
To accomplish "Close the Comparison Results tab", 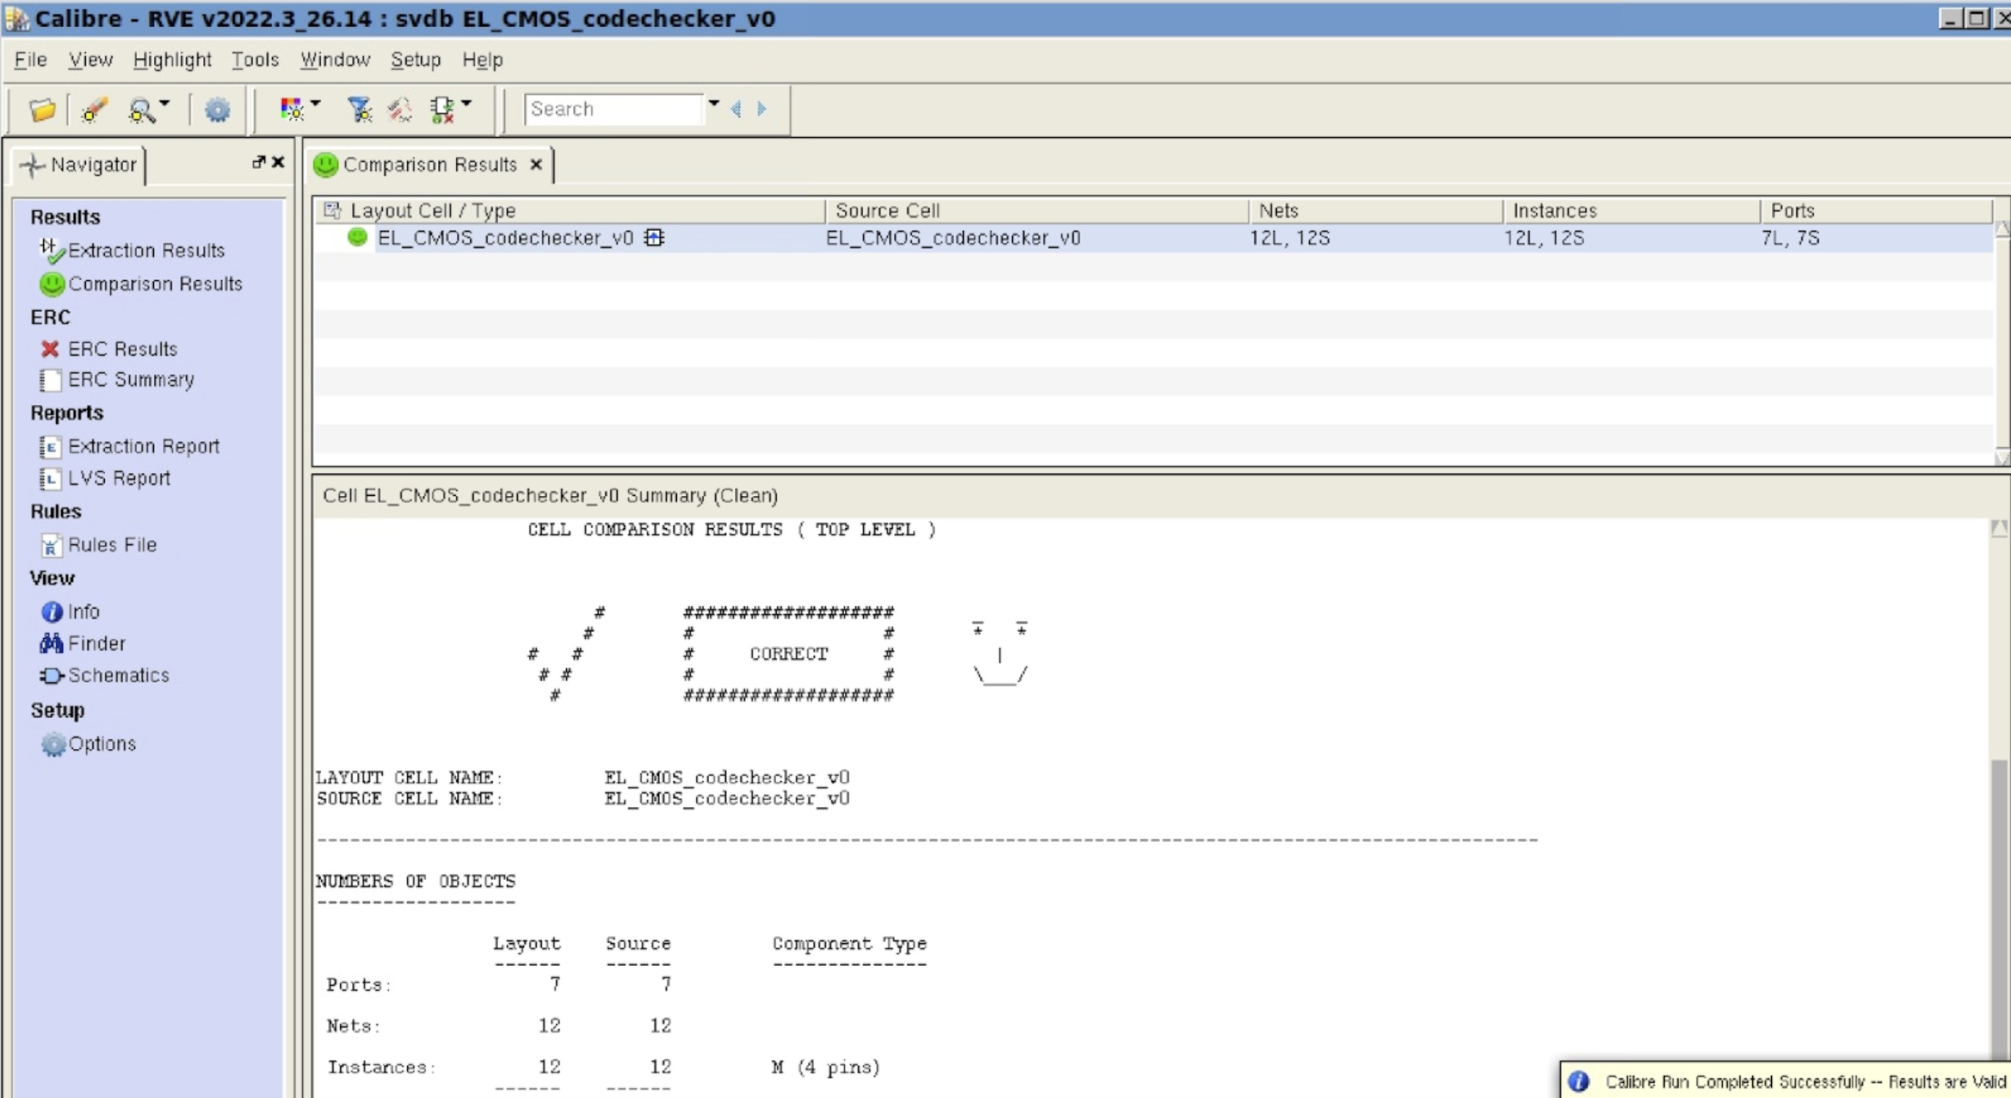I will click(x=535, y=165).
